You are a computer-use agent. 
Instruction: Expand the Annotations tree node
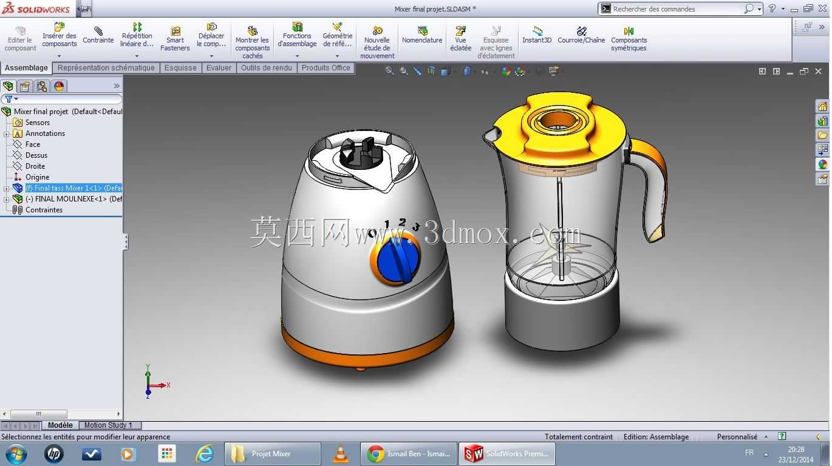[7, 134]
